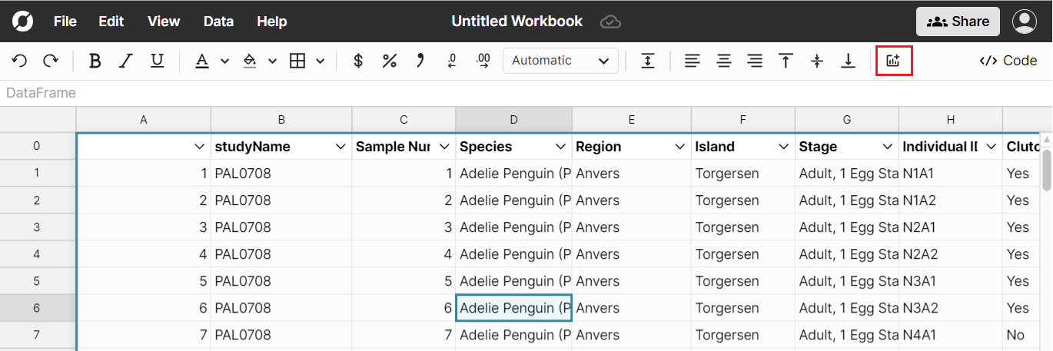The image size is (1053, 351).
Task: Toggle underline text formatting
Action: click(157, 61)
